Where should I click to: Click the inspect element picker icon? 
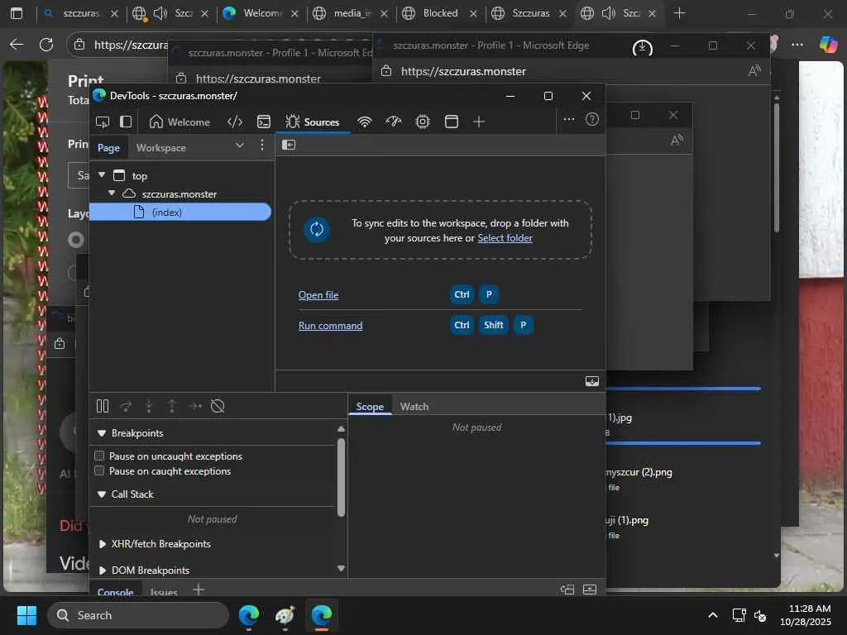(103, 122)
